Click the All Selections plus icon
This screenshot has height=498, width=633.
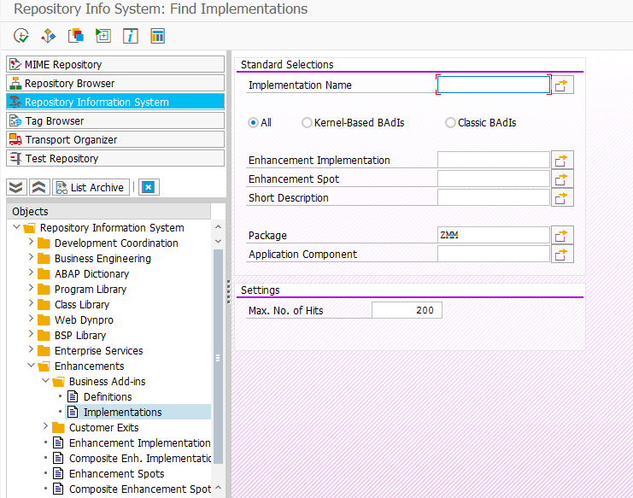point(103,36)
